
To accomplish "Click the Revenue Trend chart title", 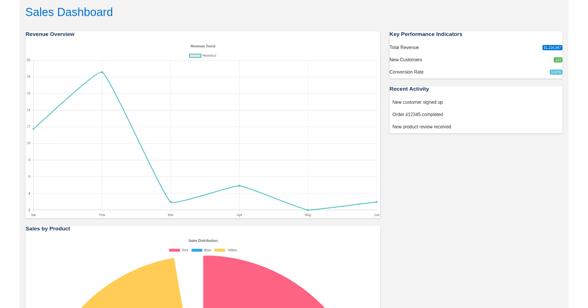I will 202,46.
